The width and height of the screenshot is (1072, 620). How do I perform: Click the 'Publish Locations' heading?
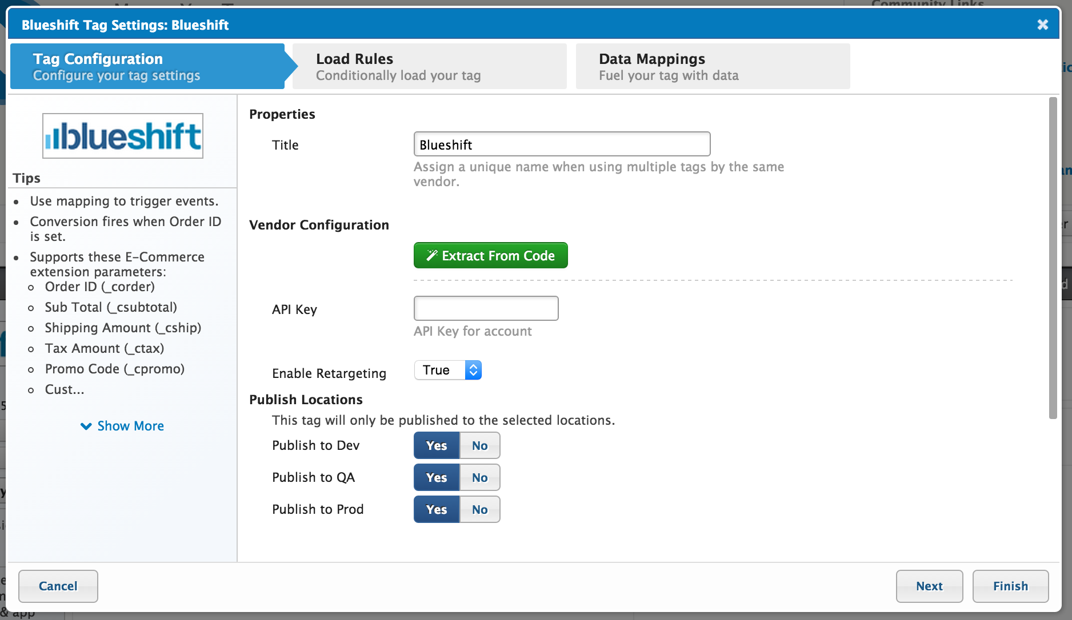tap(306, 400)
